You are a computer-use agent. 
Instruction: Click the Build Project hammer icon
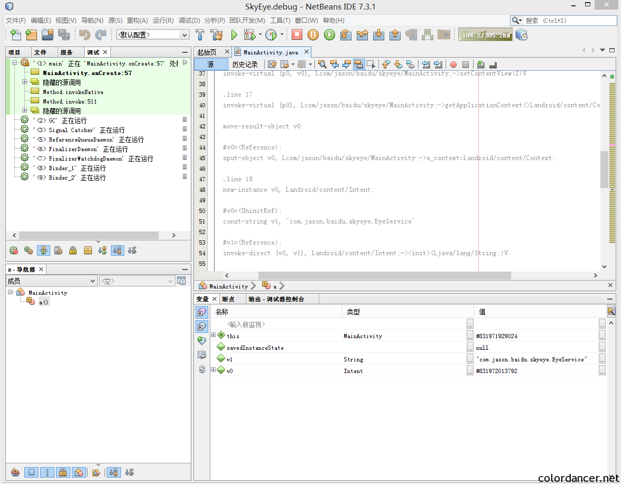200,35
